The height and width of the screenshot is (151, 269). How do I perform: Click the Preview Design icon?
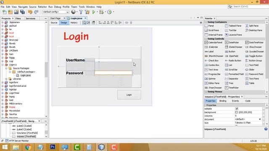tap(93, 23)
